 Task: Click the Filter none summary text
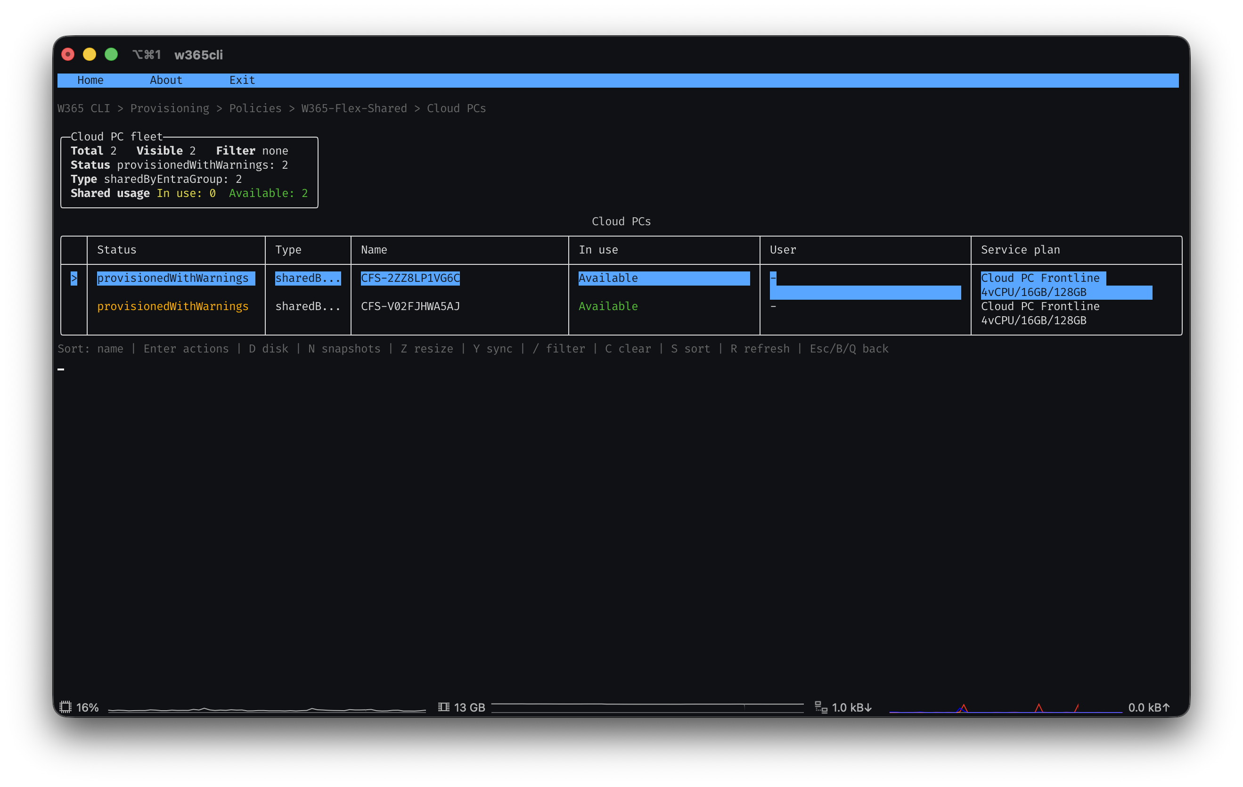(x=252, y=151)
